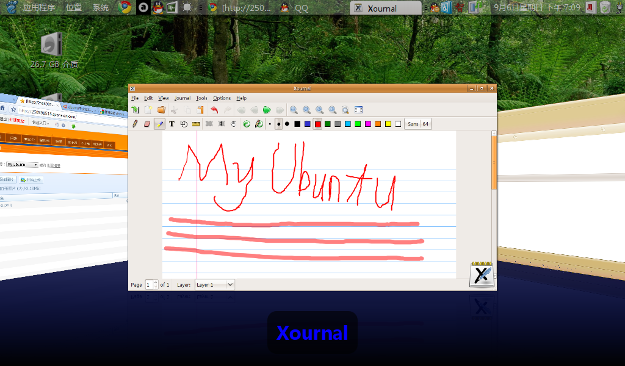Go to next page green arrow
Image resolution: width=625 pixels, height=366 pixels.
(x=267, y=110)
